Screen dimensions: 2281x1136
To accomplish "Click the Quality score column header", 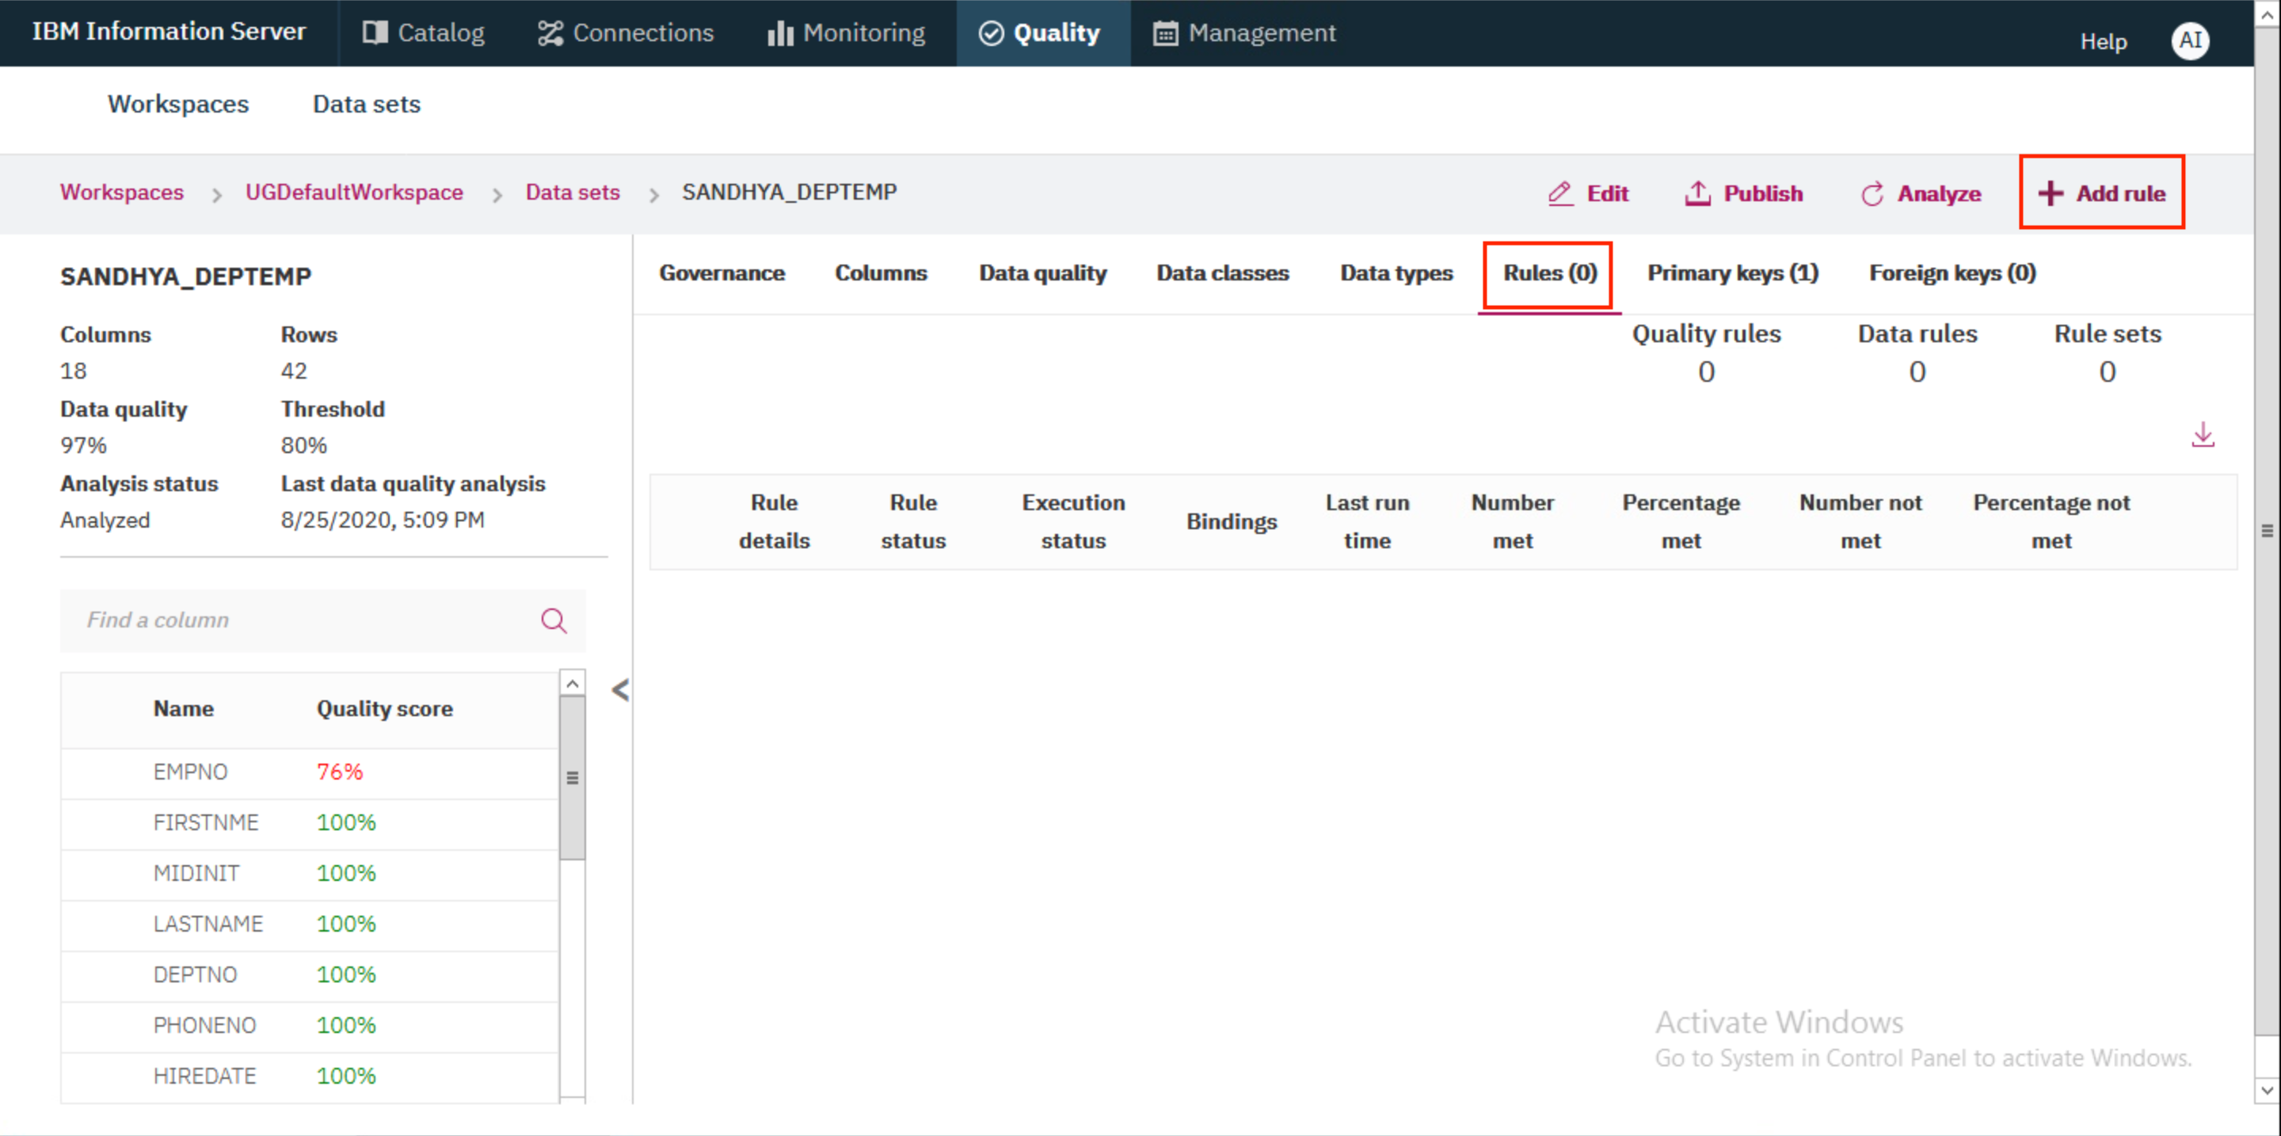I will (384, 708).
